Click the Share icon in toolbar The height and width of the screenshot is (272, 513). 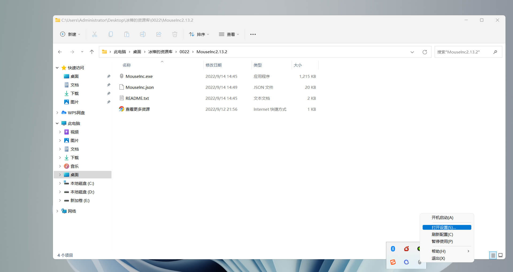(x=159, y=34)
